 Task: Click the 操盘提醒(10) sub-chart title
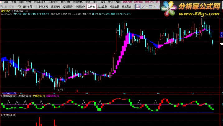[9, 96]
